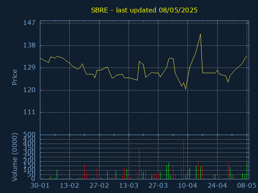Click the date label 08-05
Viewport: 258px width, 193px height.
(x=247, y=186)
